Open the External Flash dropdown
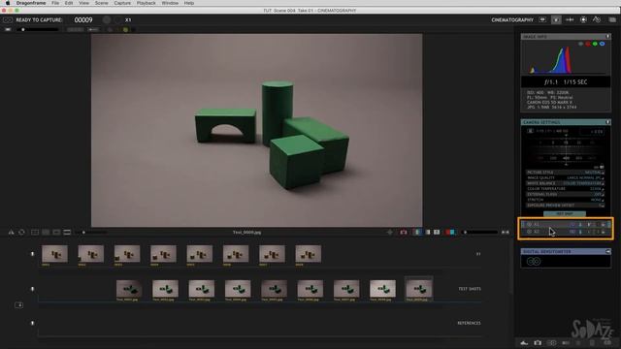The height and width of the screenshot is (349, 621). pos(565,194)
